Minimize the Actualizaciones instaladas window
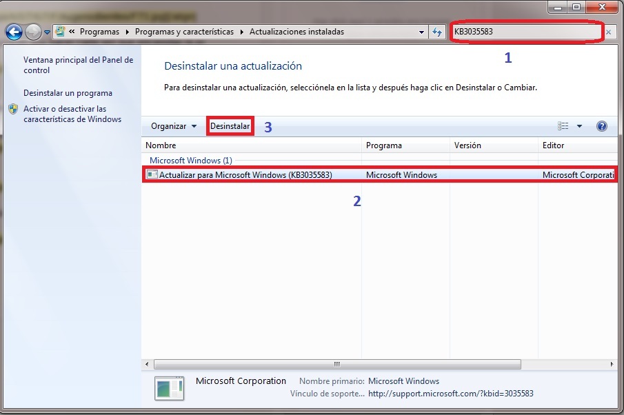This screenshot has width=624, height=415. pos(558,7)
